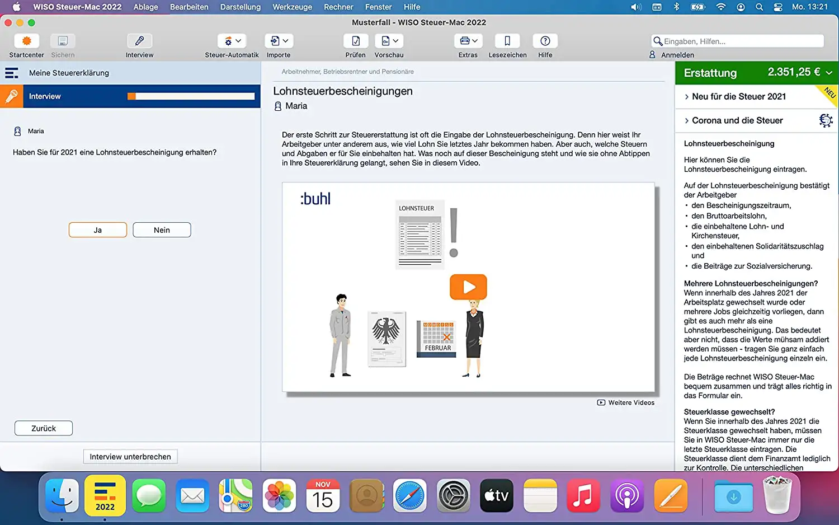This screenshot has height=525, width=839.
Task: Open the Steuer-Automatik dropdown
Action: coord(232,41)
